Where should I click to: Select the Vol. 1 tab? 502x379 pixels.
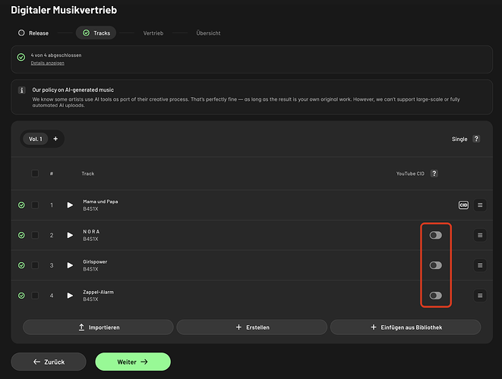[36, 139]
